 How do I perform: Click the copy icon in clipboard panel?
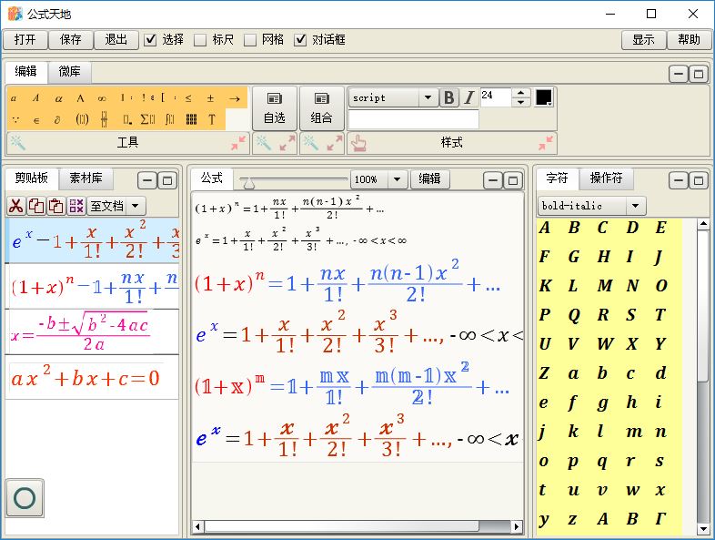click(x=36, y=207)
